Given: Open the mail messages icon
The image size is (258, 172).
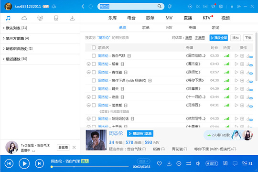Looking at the screenshot, I should coord(205,6).
